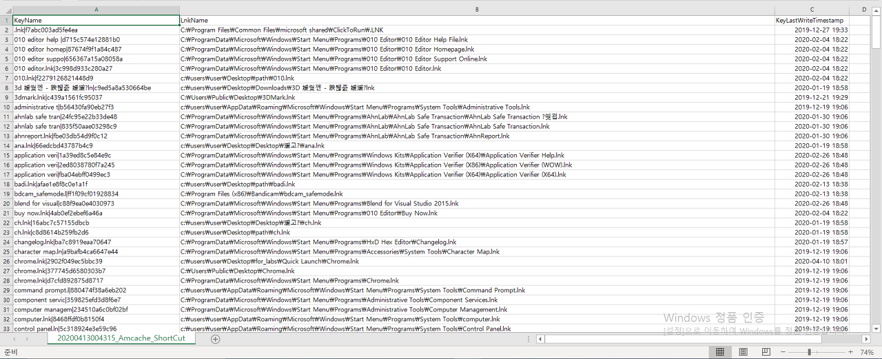
Task: Open zoom dialog via 74% level
Action: tap(868, 352)
